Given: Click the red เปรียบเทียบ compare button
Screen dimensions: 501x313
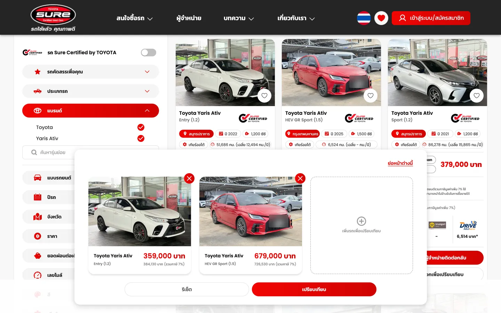Looking at the screenshot, I should click(x=314, y=289).
